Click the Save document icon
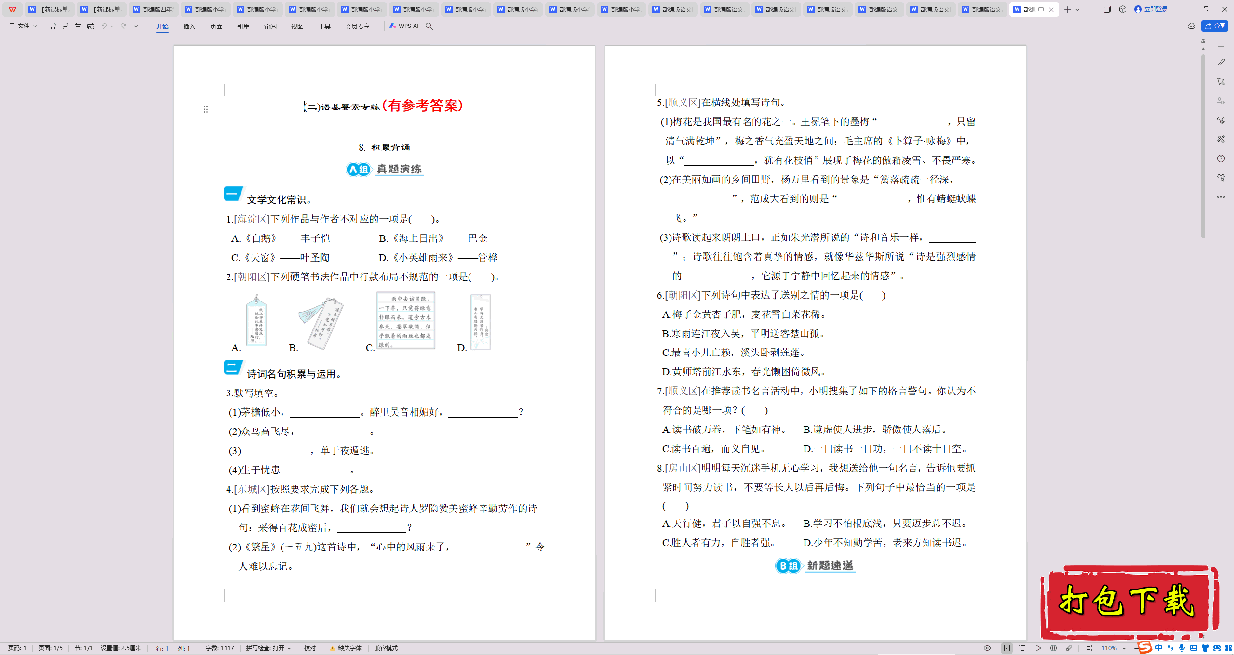Screen dimensions: 1234x655 pos(53,26)
